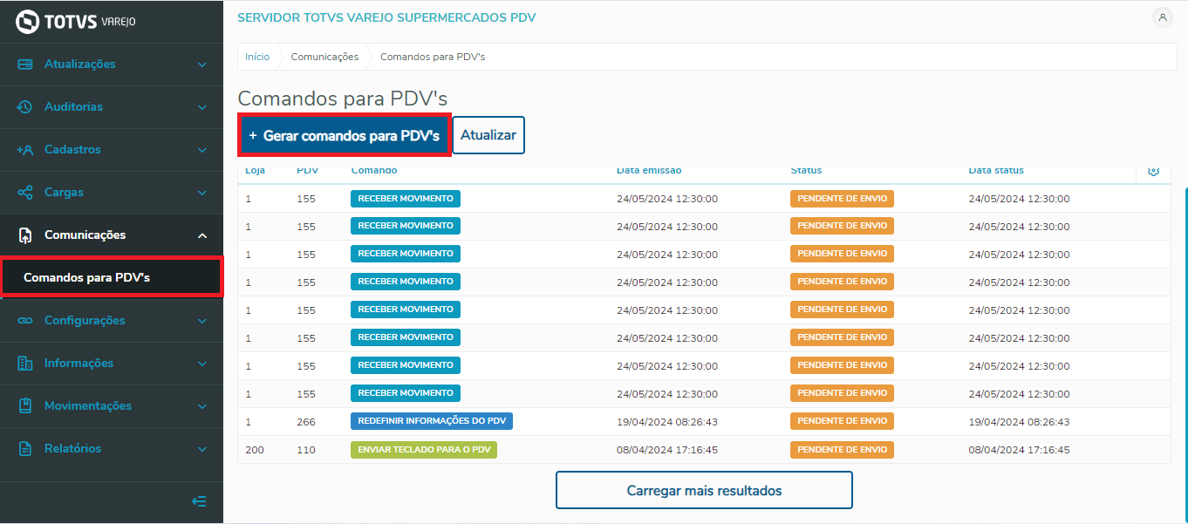
Task: Click the Cadastros add-person icon
Action: pyautogui.click(x=25, y=149)
